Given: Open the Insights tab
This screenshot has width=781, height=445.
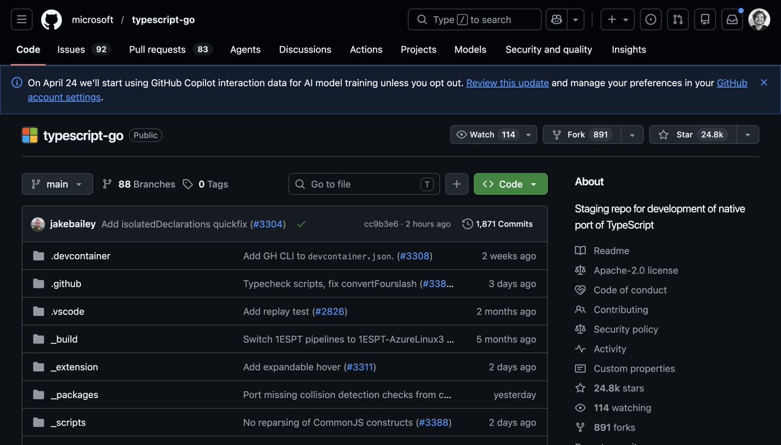Looking at the screenshot, I should 629,49.
